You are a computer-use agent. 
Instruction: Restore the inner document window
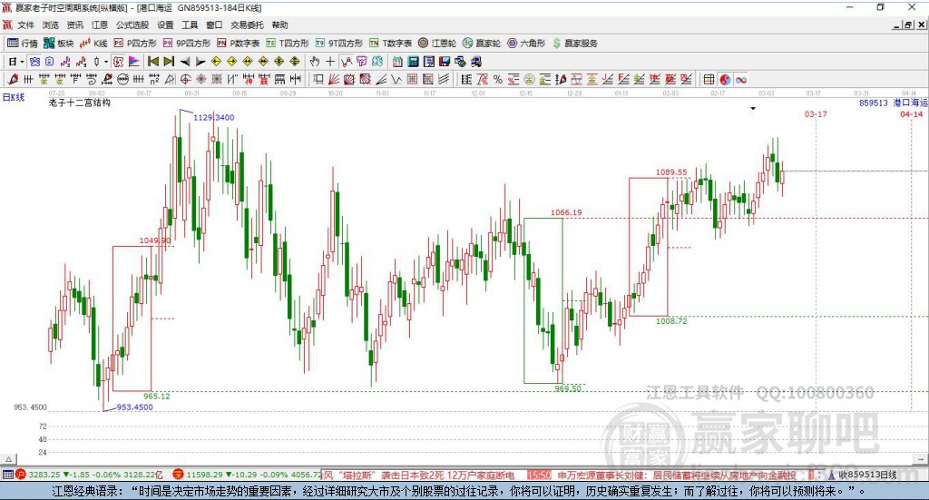pyautogui.click(x=909, y=25)
